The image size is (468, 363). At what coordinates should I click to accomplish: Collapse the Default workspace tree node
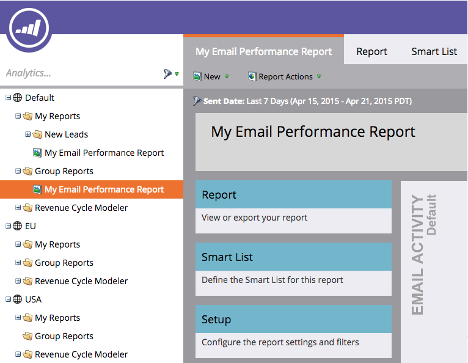[8, 98]
